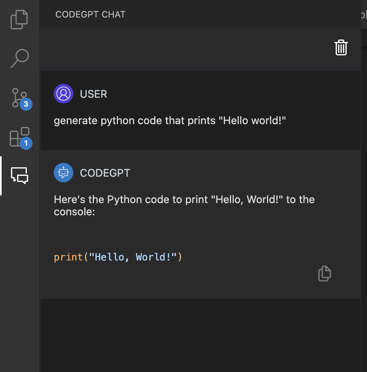
Task: Select the Python print statement code
Action: pos(117,257)
